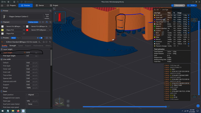Click filament 3 yellow color swatch

point(2,30)
